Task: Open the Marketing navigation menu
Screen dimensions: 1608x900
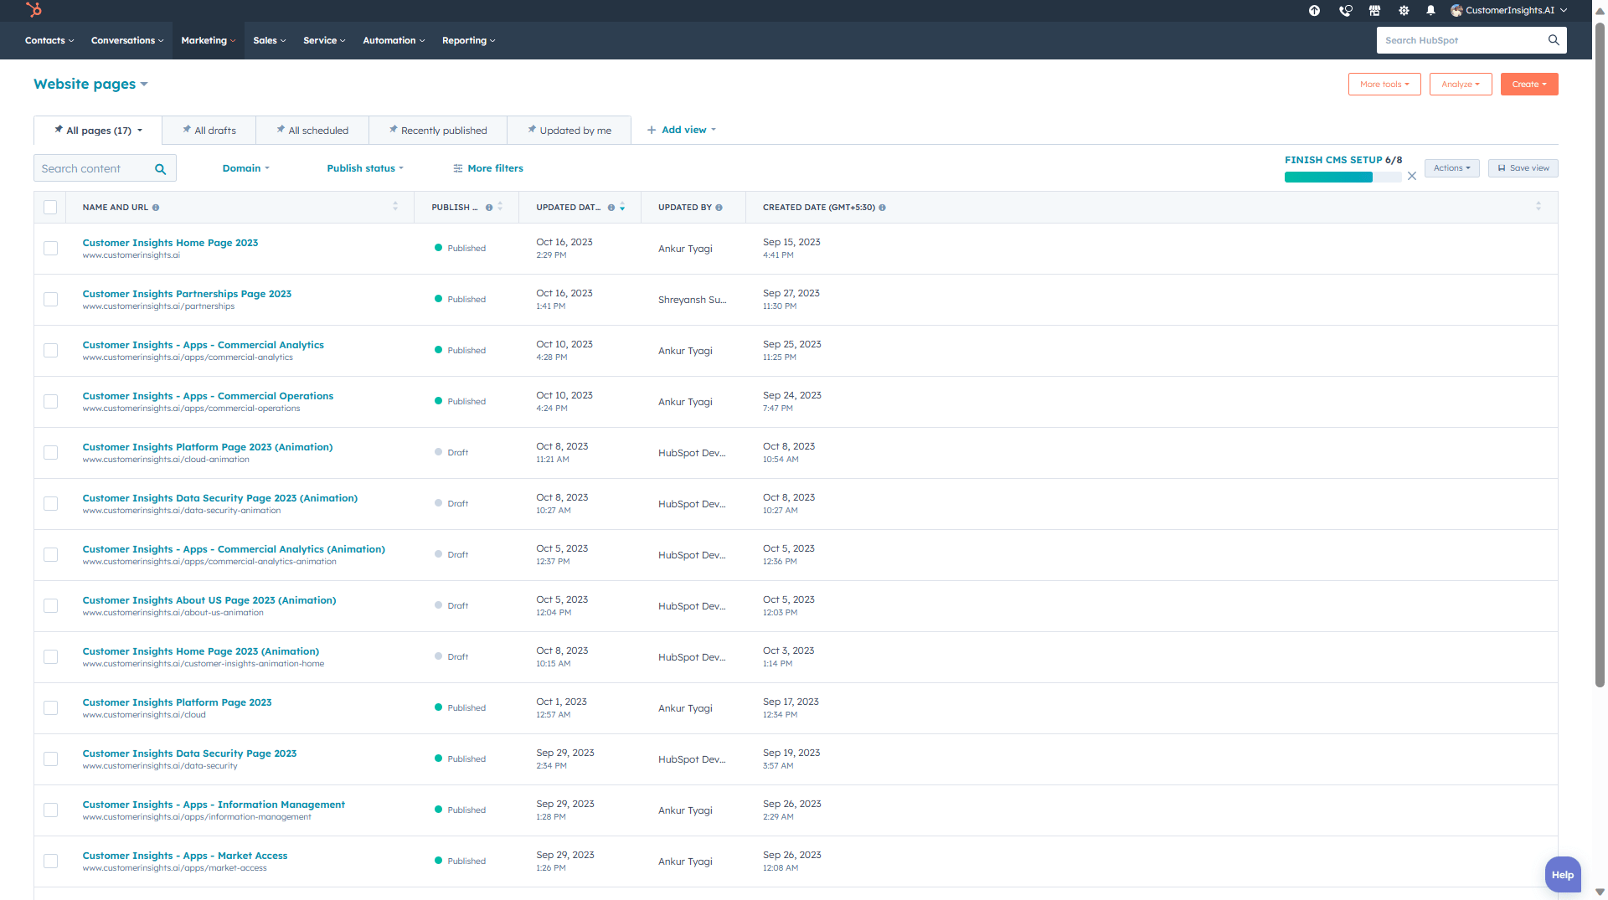Action: (x=209, y=40)
